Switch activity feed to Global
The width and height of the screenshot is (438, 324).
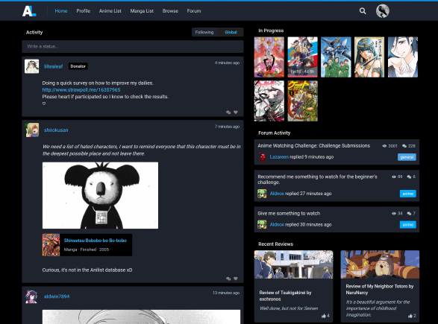coord(231,32)
